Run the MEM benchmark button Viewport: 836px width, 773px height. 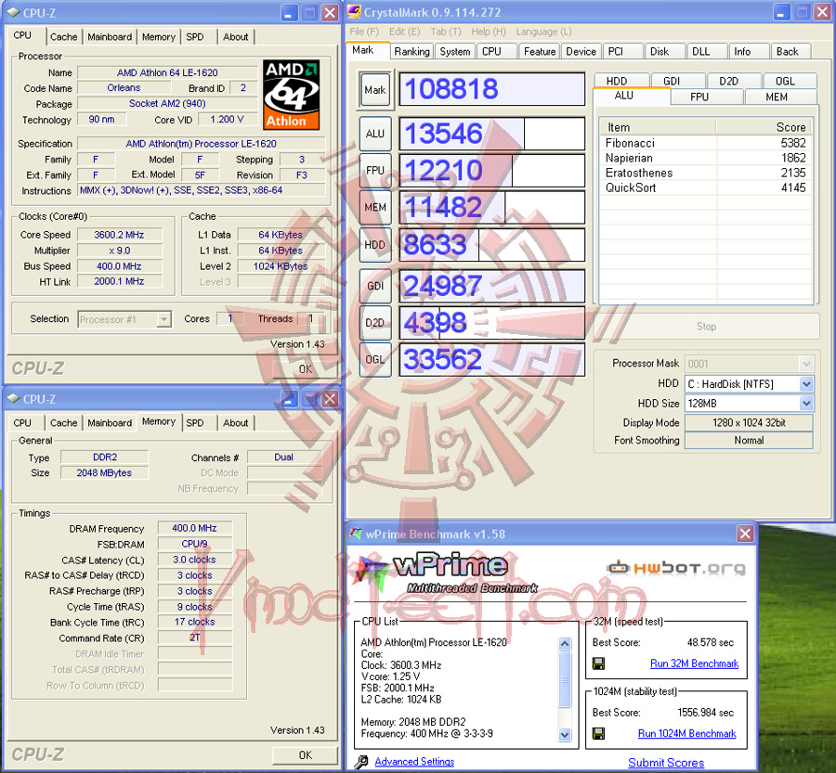375,207
